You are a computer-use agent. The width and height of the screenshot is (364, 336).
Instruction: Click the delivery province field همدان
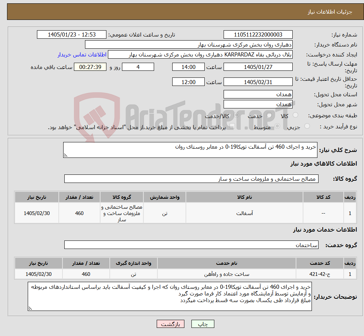258,94
